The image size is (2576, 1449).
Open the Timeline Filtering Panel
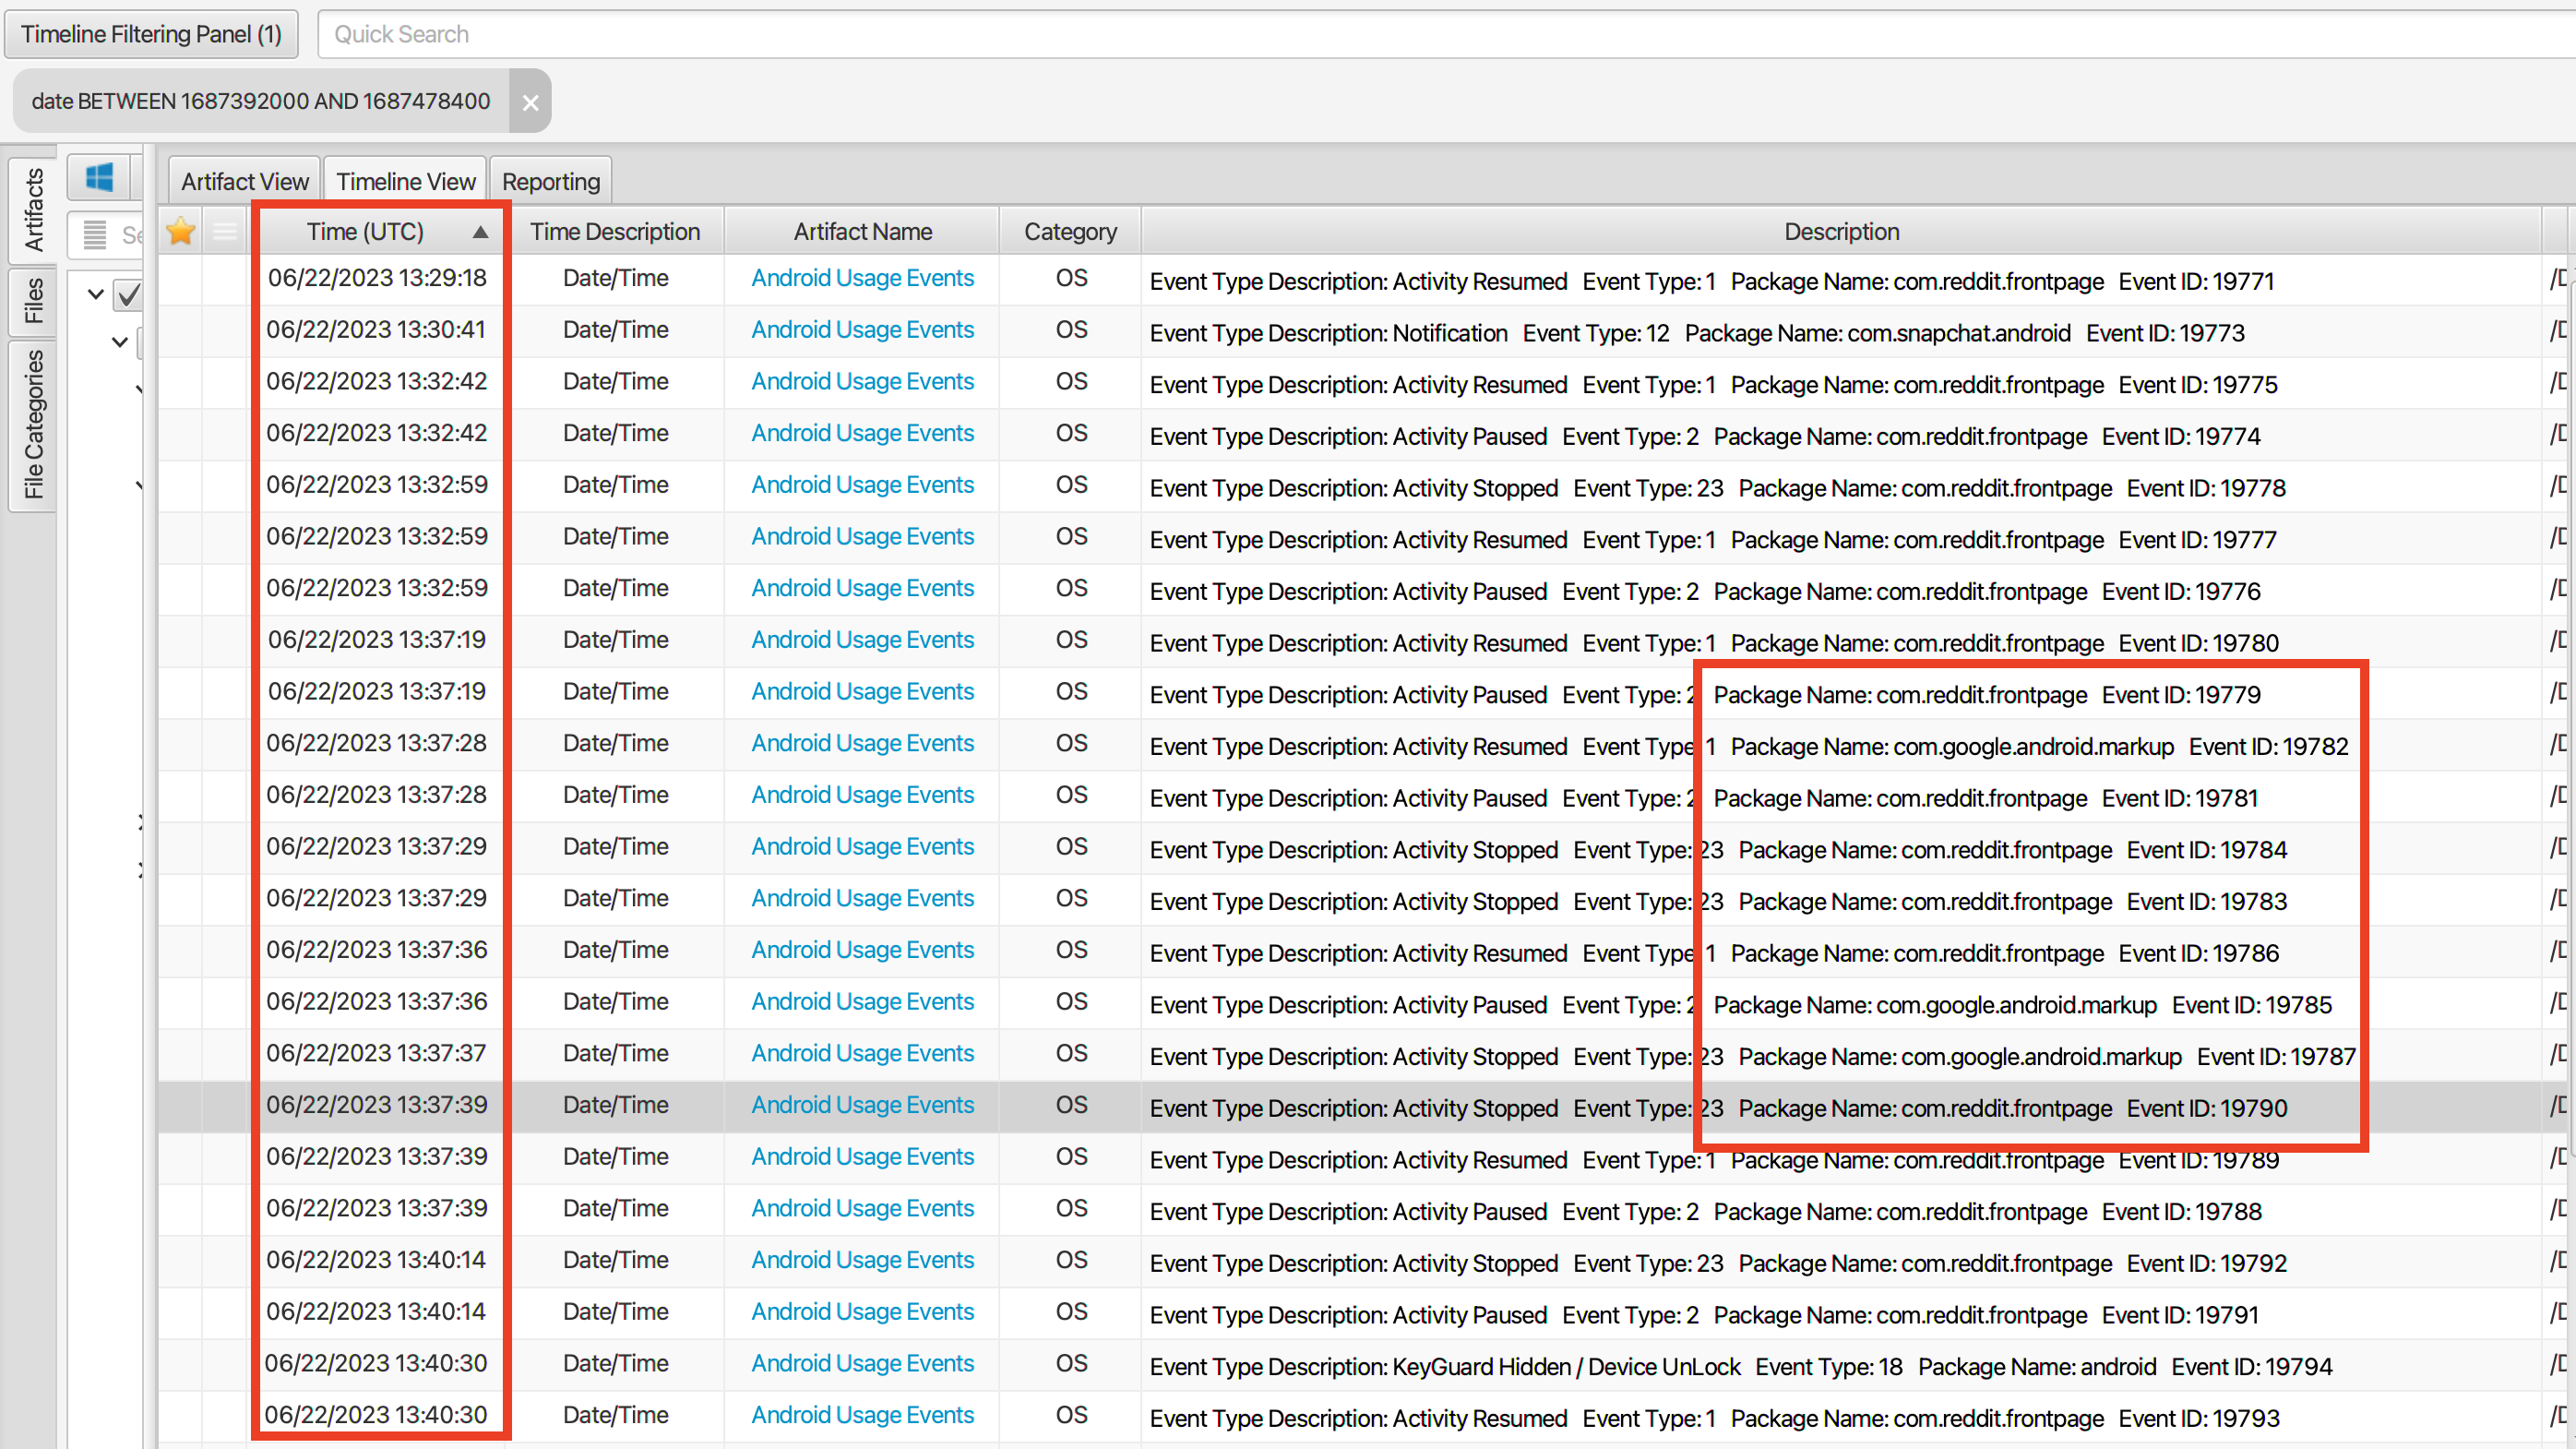pyautogui.click(x=151, y=34)
